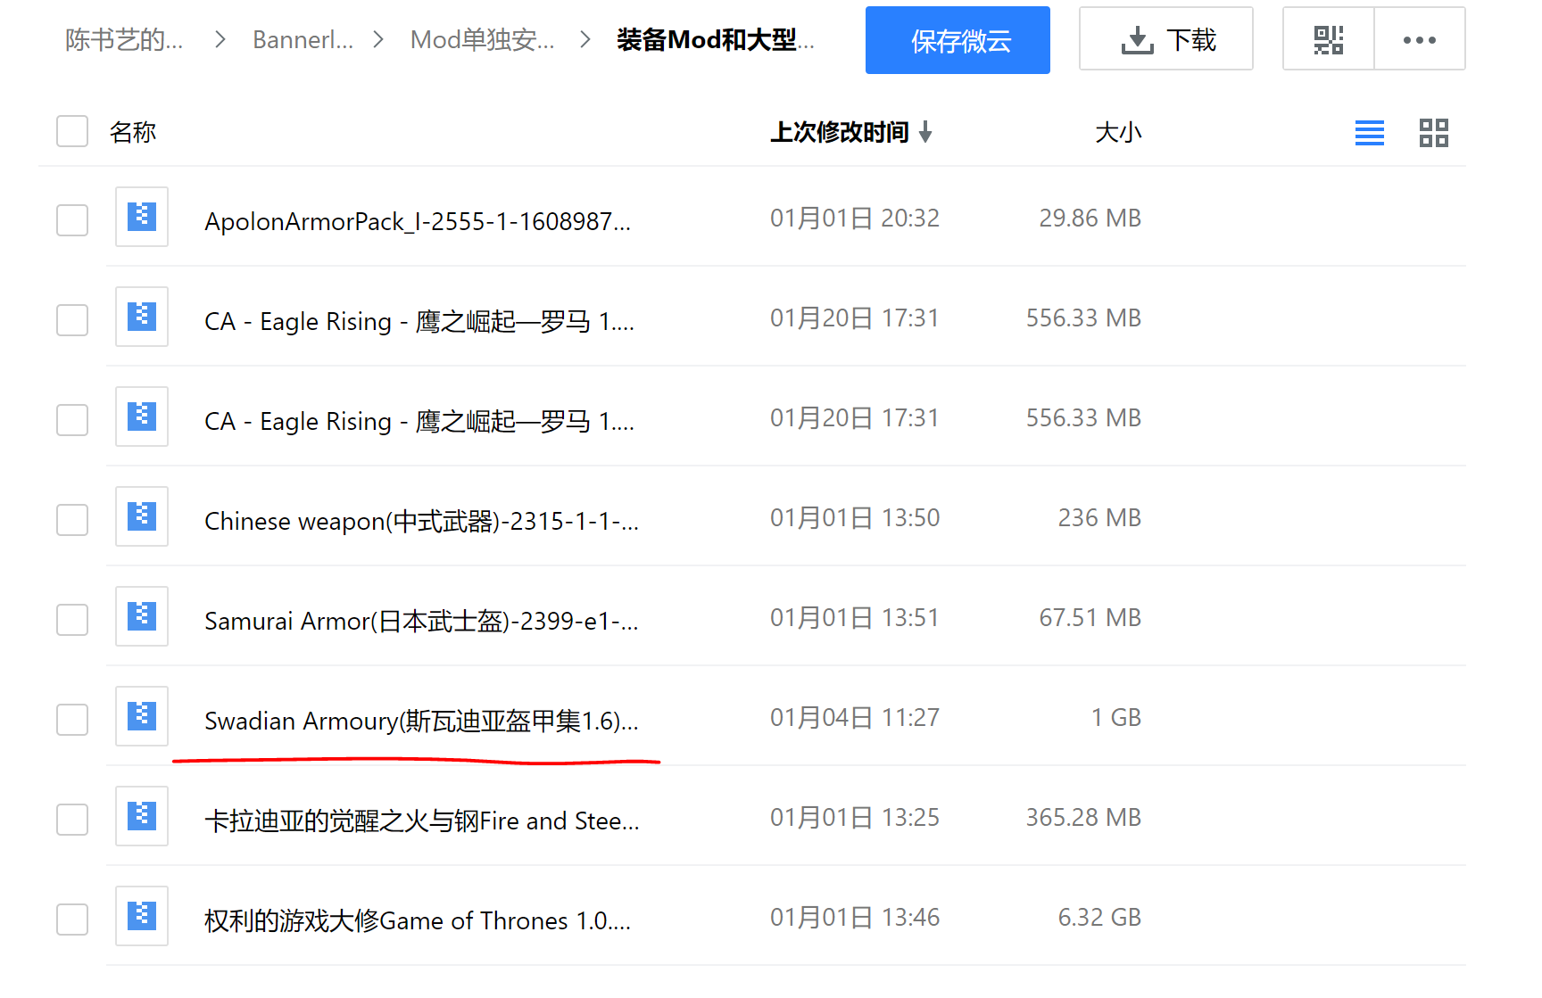Click the size value 1 GB
This screenshot has width=1542, height=998.
click(1116, 718)
